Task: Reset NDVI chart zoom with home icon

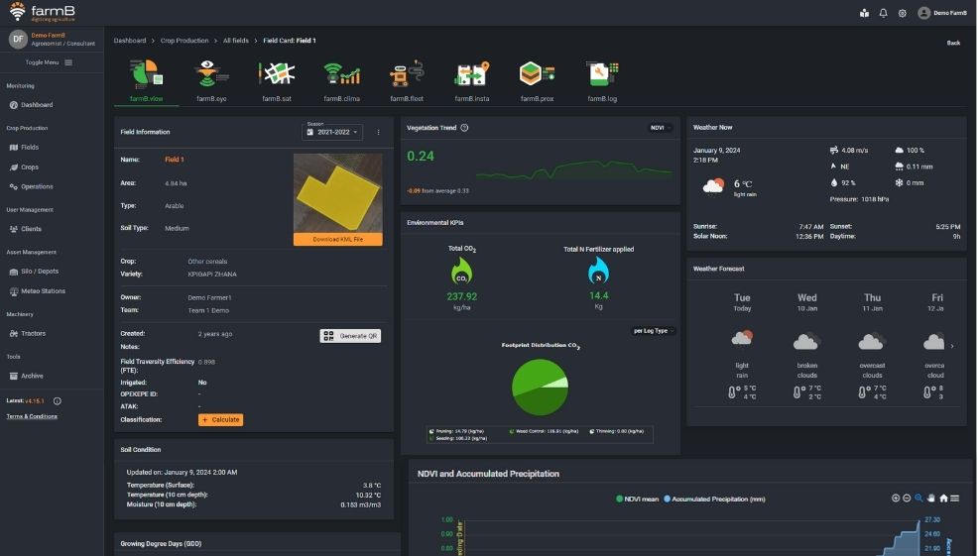Action: [x=943, y=499]
